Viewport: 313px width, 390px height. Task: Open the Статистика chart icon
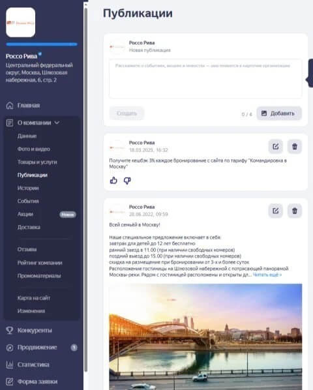[x=10, y=365]
